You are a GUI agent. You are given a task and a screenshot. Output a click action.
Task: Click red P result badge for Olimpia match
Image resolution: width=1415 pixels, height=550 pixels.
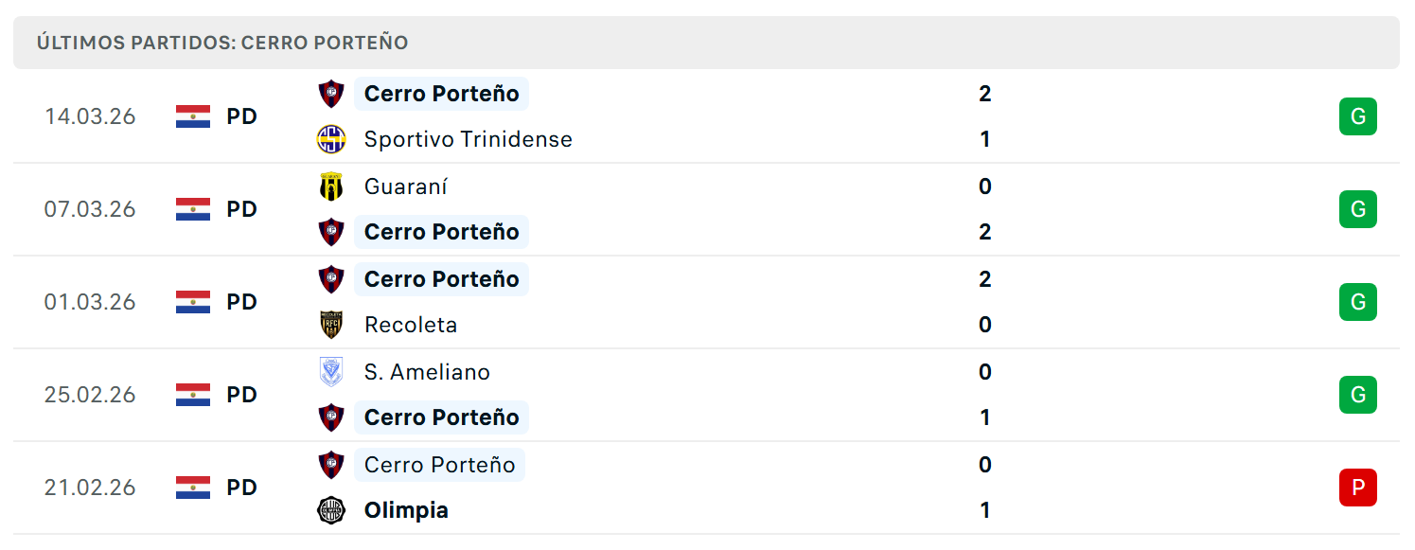[x=1358, y=488]
